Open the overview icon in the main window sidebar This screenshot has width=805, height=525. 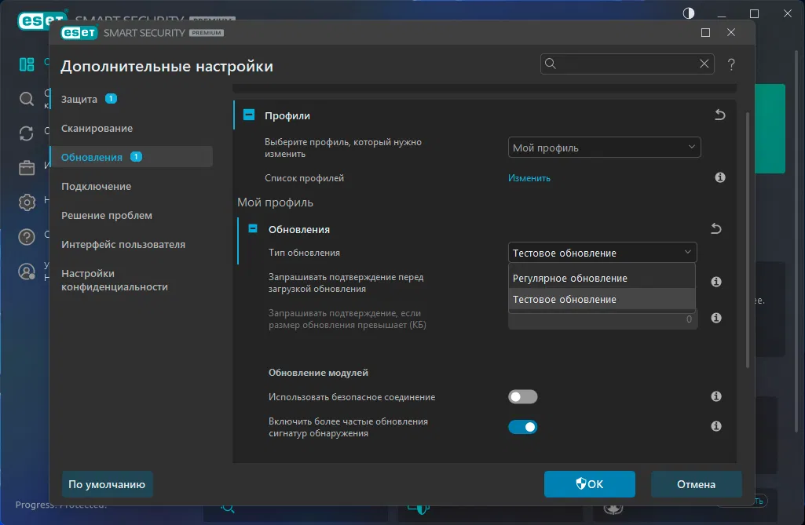27,64
